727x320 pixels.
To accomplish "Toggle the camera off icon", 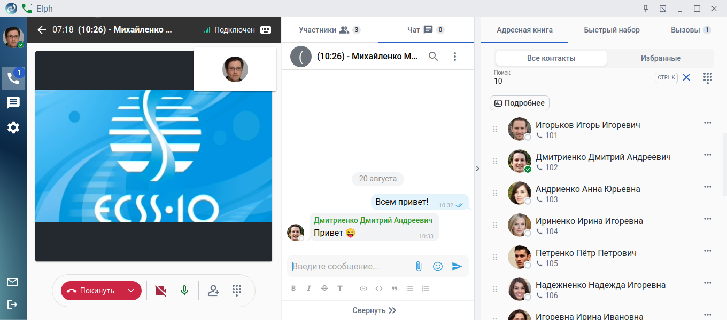I will (160, 291).
